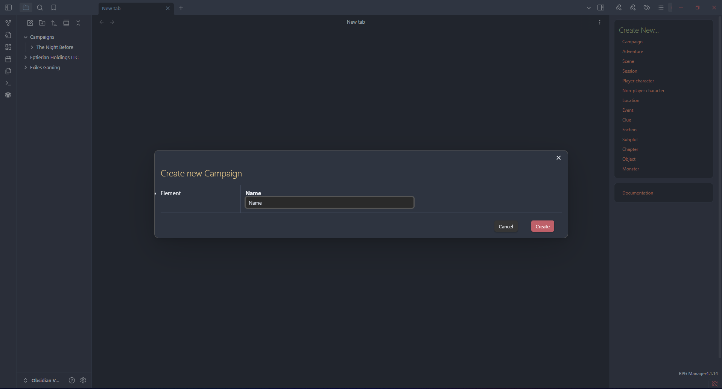Create a new folder in file explorer
The width and height of the screenshot is (722, 389).
[x=42, y=23]
